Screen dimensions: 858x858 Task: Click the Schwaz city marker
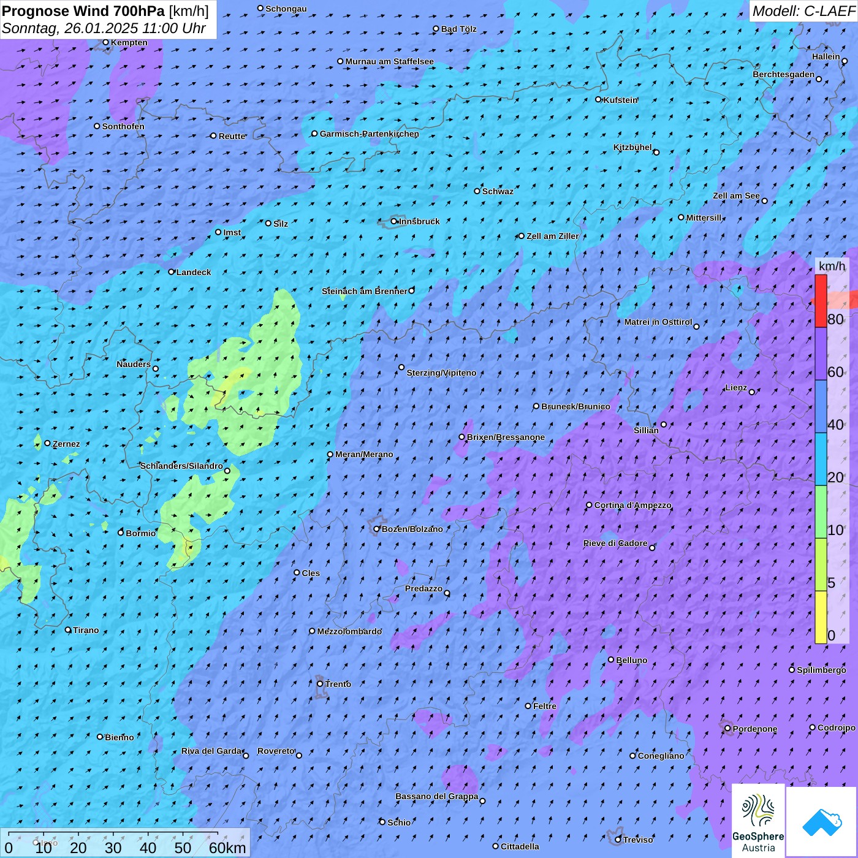(x=477, y=191)
